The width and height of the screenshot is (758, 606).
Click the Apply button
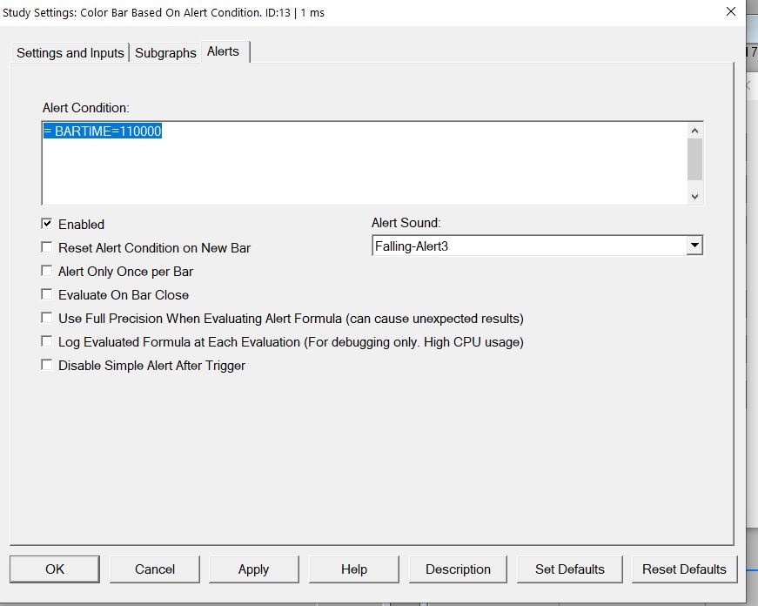[253, 569]
